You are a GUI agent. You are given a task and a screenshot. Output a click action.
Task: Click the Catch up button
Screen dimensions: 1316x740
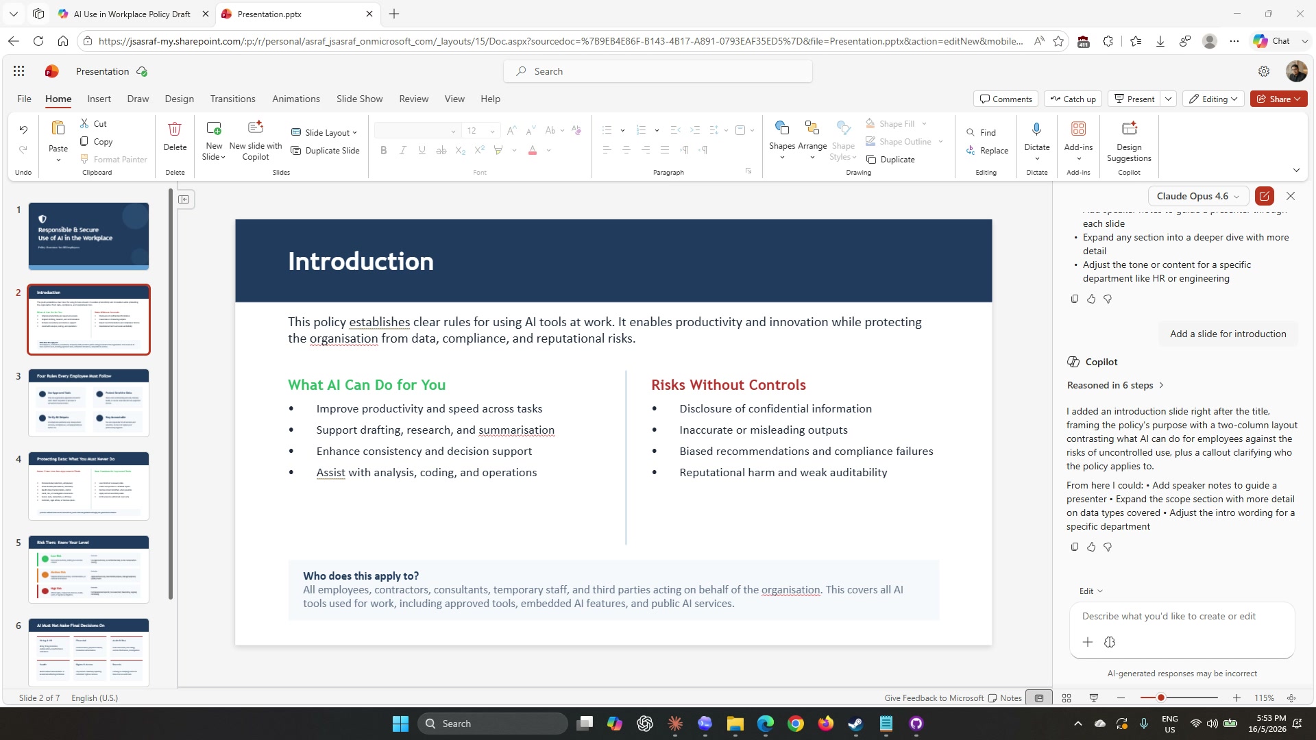[x=1073, y=99]
